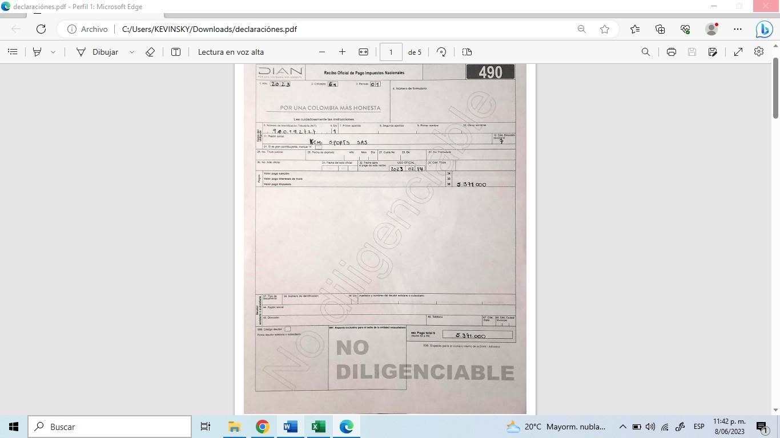The height and width of the screenshot is (438, 780).
Task: Rotate the PDF page
Action: [x=441, y=52]
